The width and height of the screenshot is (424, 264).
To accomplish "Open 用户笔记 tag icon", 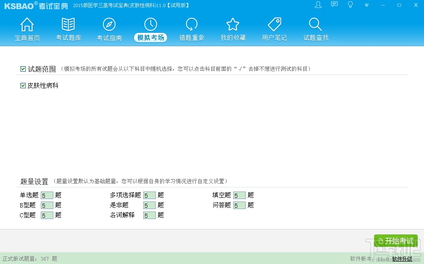I will 274,30.
